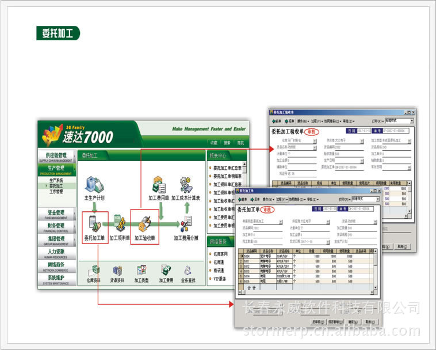Open 审批 menu in 委托加工单 window
Image resolution: width=436 pixels, height=350 pixels.
[313, 200]
